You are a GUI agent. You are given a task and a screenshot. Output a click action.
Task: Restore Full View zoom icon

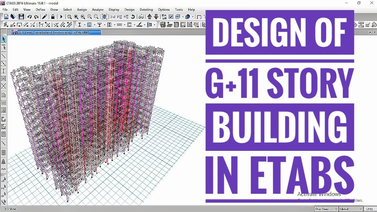(76, 17)
